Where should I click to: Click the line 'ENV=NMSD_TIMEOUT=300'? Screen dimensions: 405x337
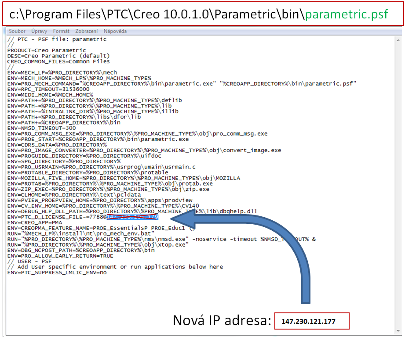click(x=42, y=128)
